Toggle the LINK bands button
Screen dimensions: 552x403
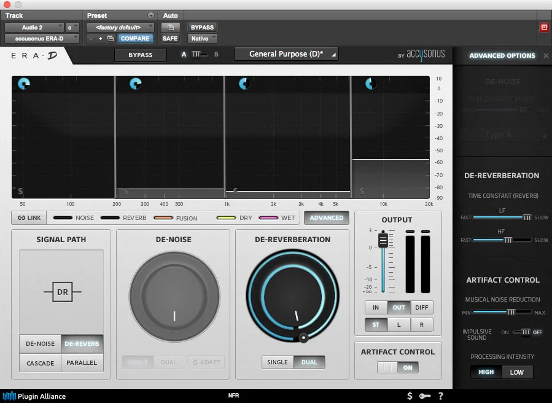coord(29,217)
